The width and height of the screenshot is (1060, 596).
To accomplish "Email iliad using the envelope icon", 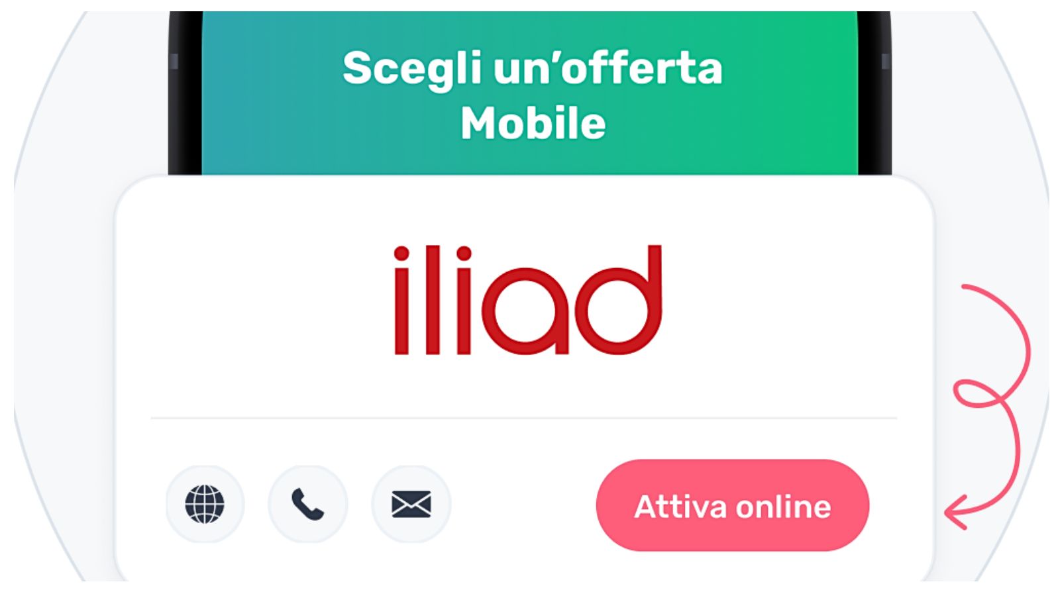I will (x=411, y=504).
